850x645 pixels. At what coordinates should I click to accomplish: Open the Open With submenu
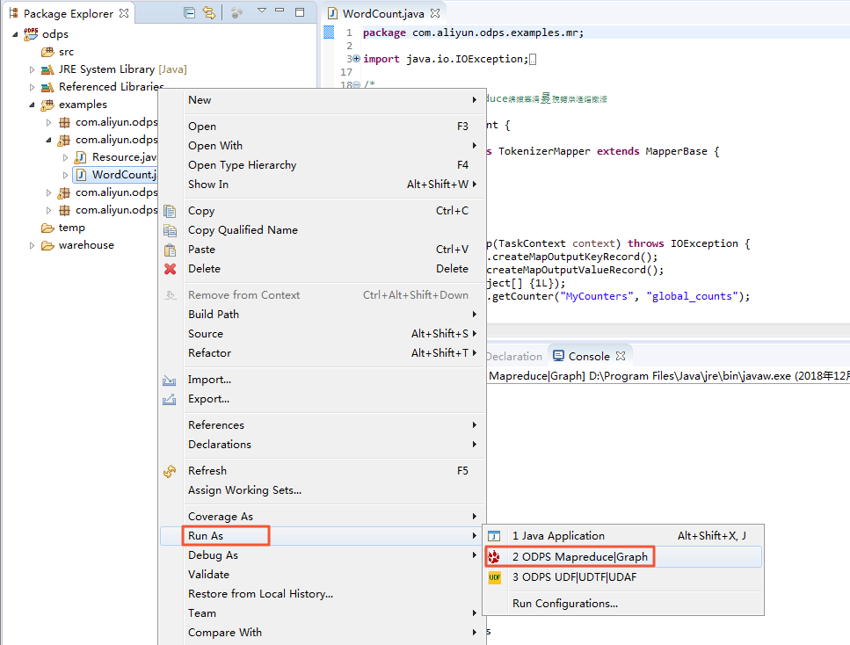click(x=322, y=146)
